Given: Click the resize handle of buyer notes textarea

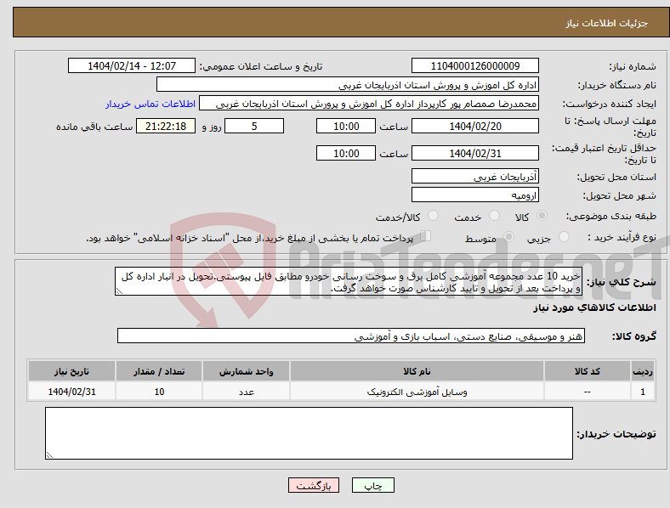Looking at the screenshot, I should point(49,455).
